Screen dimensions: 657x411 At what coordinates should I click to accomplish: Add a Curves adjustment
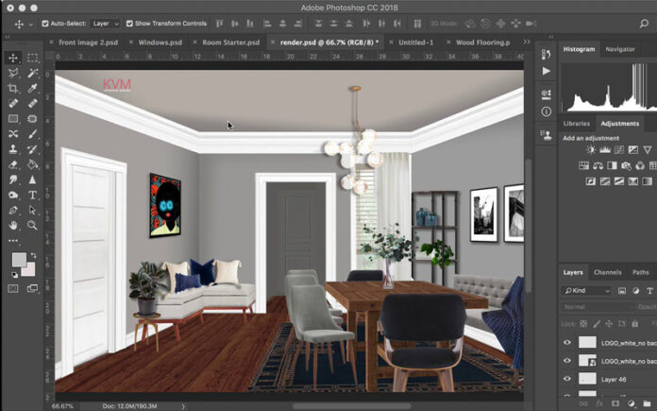click(x=619, y=149)
